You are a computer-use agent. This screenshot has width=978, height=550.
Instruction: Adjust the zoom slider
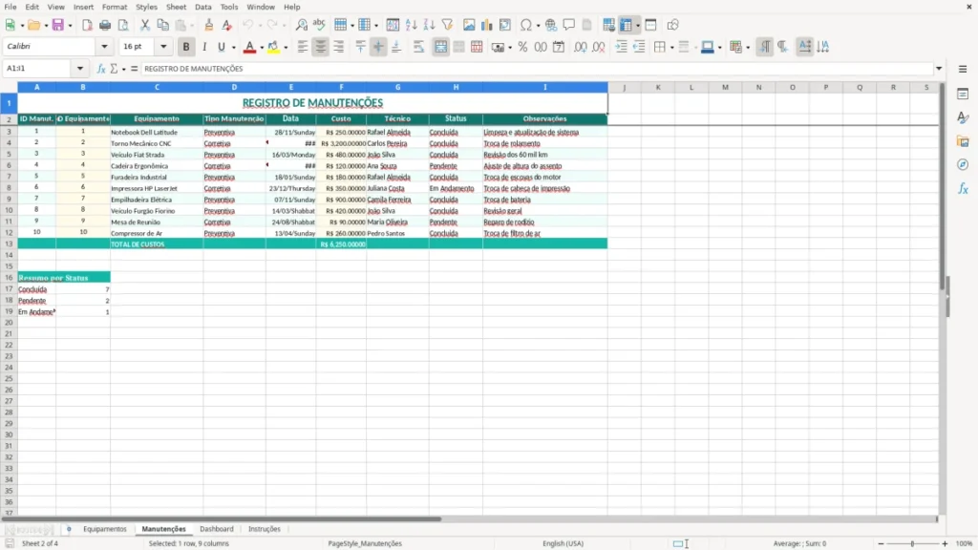coord(912,543)
